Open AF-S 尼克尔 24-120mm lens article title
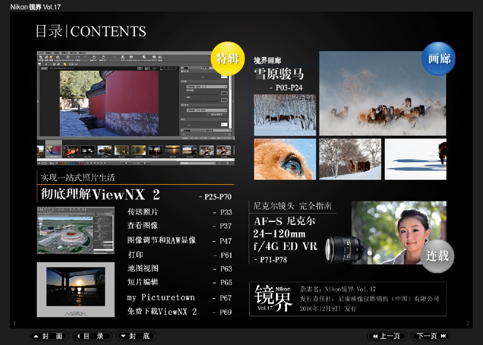The height and width of the screenshot is (345, 483). 285,234
